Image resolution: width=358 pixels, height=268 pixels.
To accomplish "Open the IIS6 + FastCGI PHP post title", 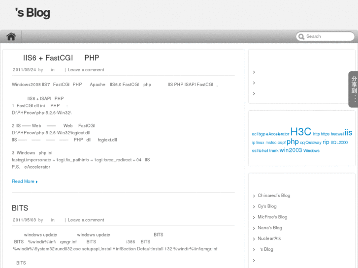I will (56, 58).
